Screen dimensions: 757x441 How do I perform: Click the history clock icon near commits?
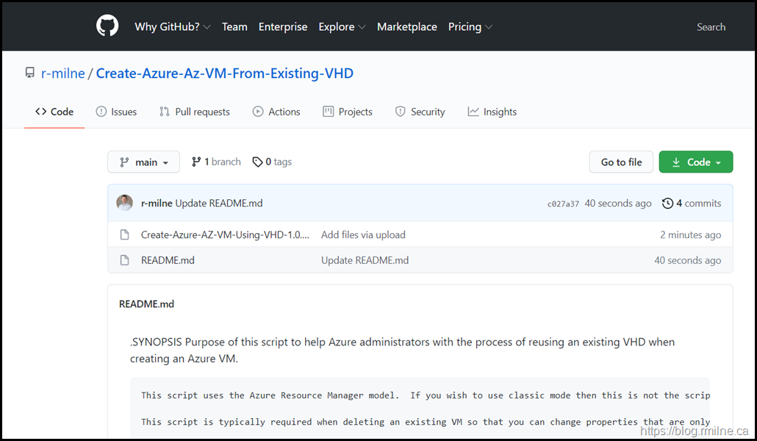pyautogui.click(x=667, y=204)
